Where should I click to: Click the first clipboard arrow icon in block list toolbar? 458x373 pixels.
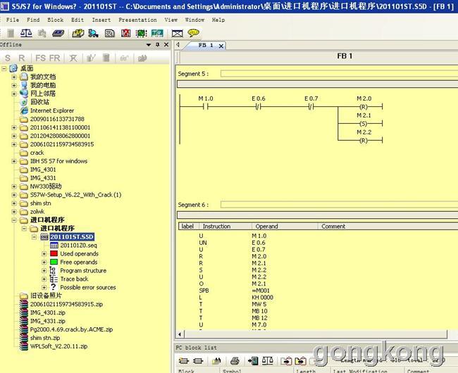(286, 361)
